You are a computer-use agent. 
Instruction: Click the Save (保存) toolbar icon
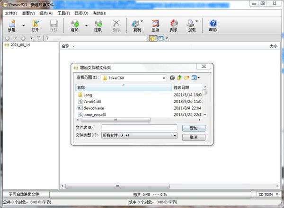[53, 26]
